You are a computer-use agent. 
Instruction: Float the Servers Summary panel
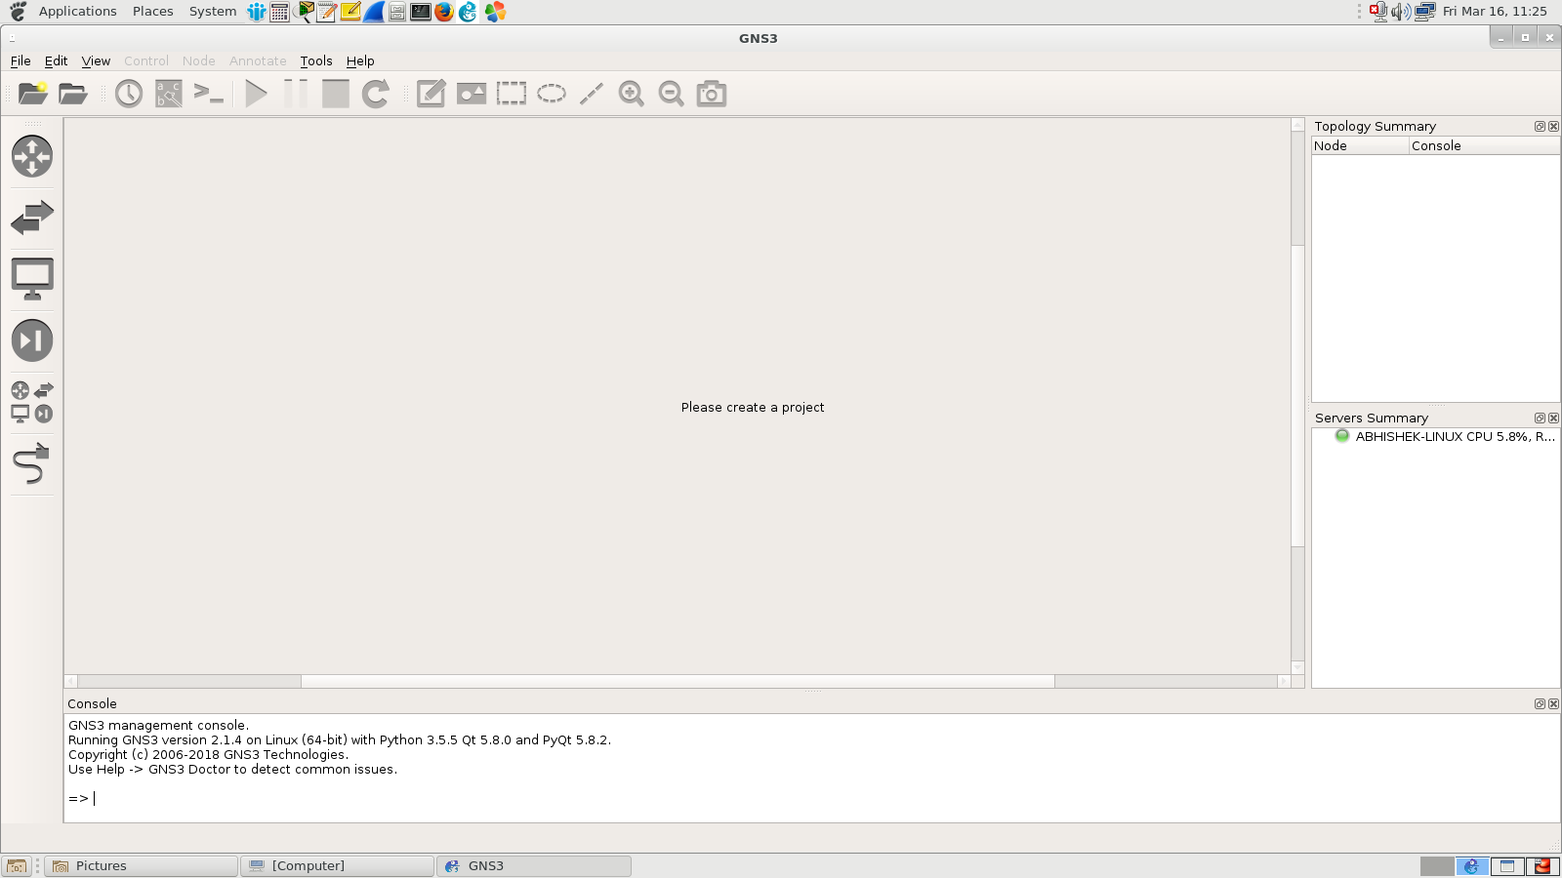1540,418
